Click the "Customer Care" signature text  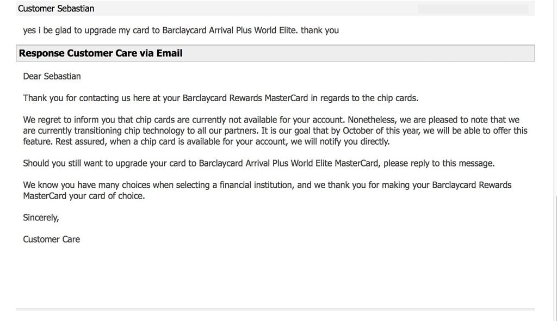point(51,239)
